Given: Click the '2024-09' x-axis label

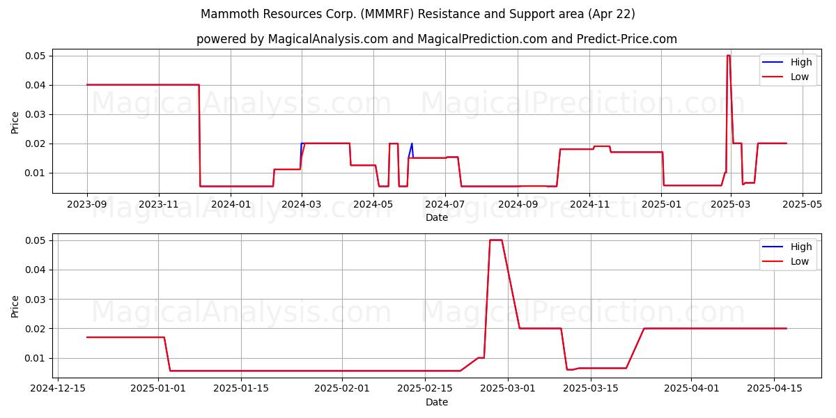Looking at the screenshot, I should click(518, 205).
